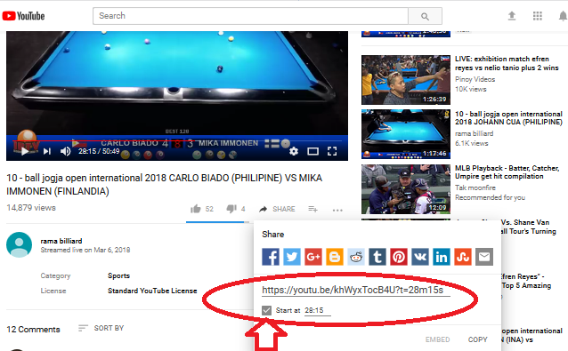Image resolution: width=568 pixels, height=351 pixels.
Task: Open video player settings gear
Action: [x=294, y=151]
